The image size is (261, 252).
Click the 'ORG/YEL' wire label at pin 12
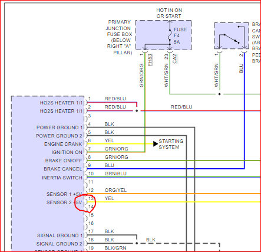[115, 190]
